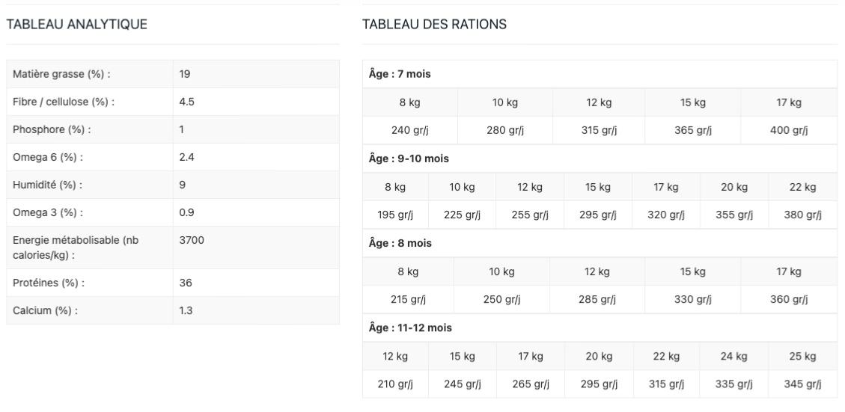Screen dimensions: 845x412
Task: Select the 240 gr/j ration cell
Action: 409,131
